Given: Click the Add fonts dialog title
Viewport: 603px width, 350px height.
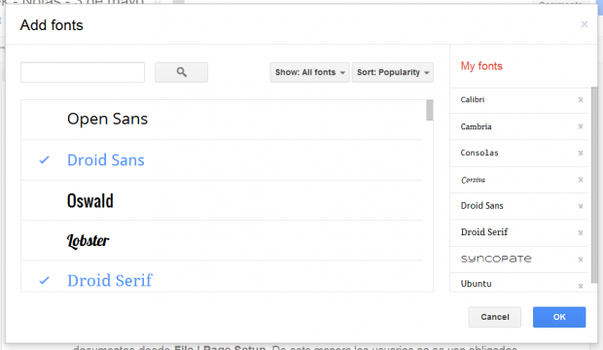Looking at the screenshot, I should pos(52,25).
